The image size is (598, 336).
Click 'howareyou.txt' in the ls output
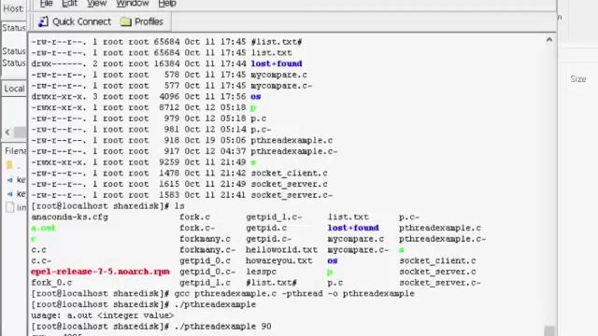click(279, 261)
